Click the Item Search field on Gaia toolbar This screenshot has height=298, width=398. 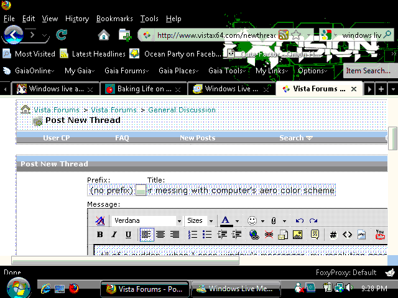click(369, 71)
